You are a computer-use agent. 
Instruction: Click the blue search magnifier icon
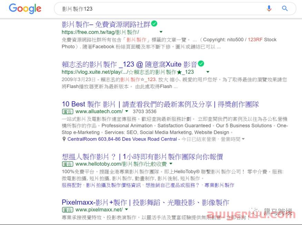click(285, 9)
